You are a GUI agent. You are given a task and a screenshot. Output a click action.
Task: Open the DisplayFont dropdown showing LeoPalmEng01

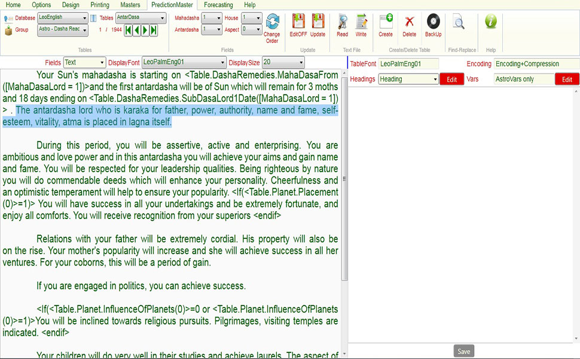click(184, 62)
